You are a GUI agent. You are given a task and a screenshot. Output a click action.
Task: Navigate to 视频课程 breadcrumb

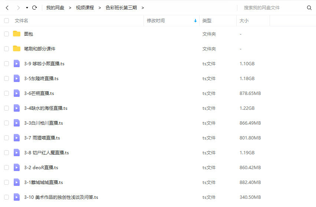(85, 8)
